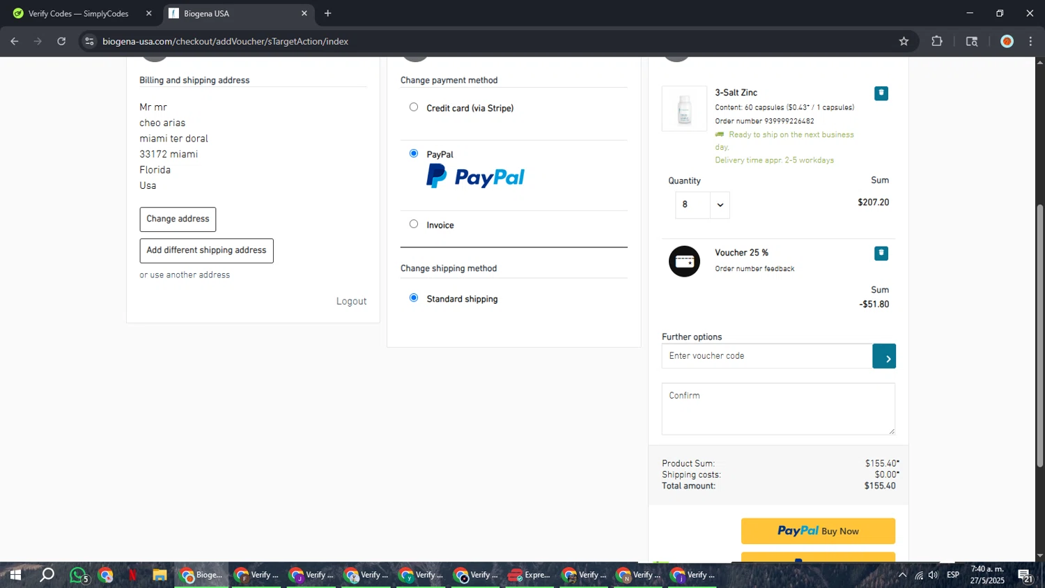Open the notification center icon
1045x588 pixels.
pyautogui.click(x=1025, y=575)
